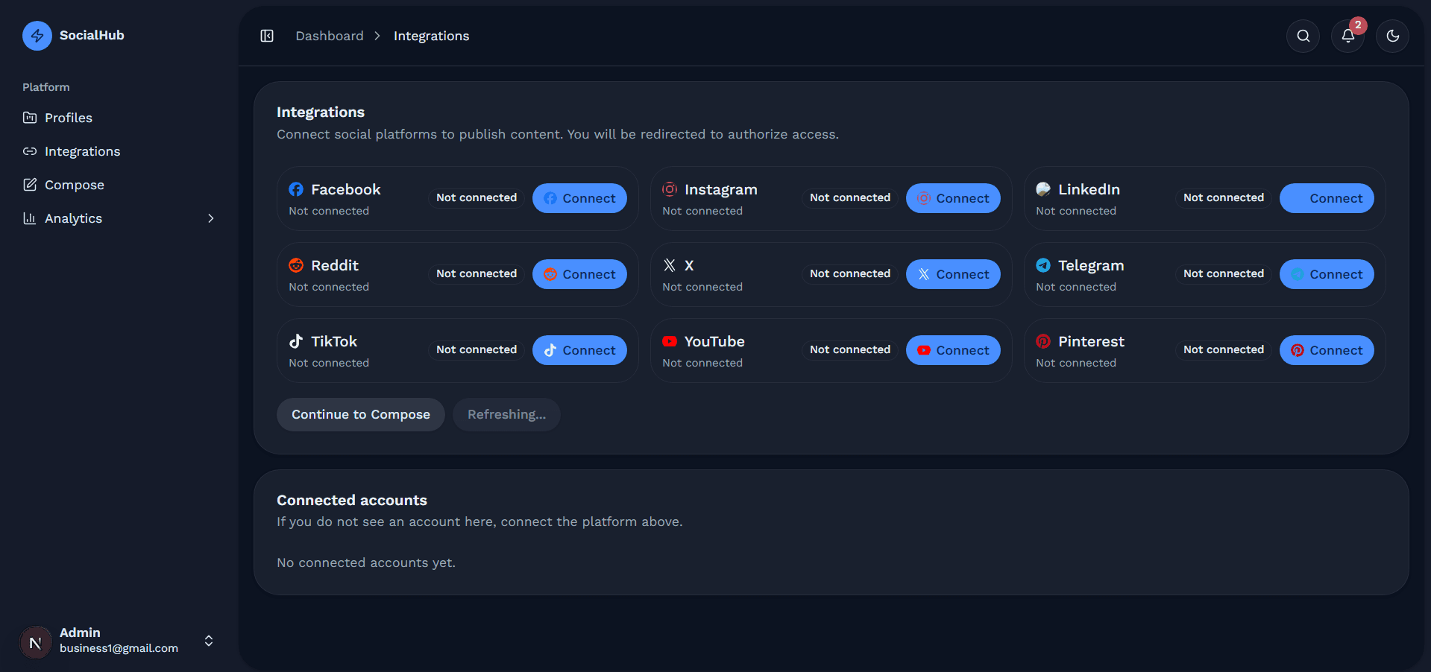Open notifications with the bell icon
1431x672 pixels.
click(x=1347, y=36)
